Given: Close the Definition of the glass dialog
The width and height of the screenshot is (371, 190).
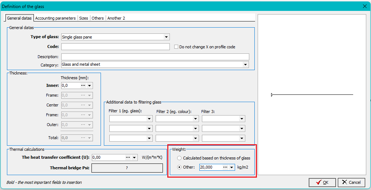Looking at the screenshot, I should click(365, 6).
